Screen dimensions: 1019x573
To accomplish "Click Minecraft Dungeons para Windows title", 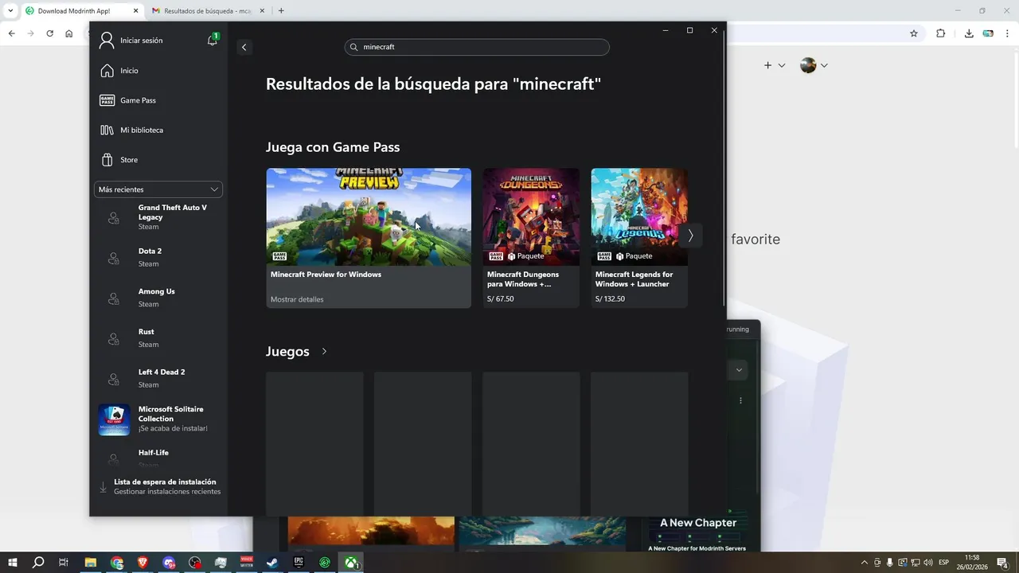I will (523, 279).
